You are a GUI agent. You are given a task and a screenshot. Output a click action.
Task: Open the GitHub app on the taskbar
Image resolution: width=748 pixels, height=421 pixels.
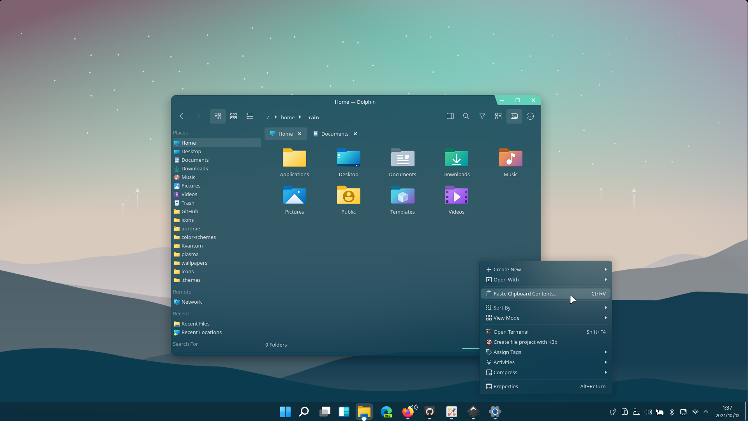[430, 412]
